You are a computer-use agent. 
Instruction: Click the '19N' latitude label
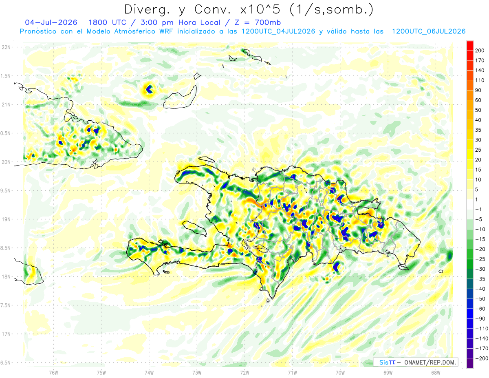(x=7, y=219)
